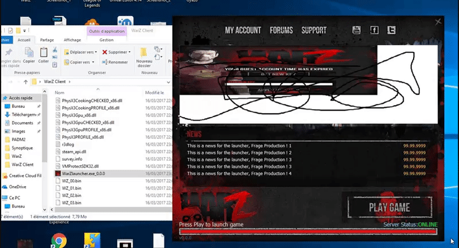Click the chevron before WarZ Client breadcrumb
Image resolution: width=459 pixels, height=248 pixels.
pos(40,82)
